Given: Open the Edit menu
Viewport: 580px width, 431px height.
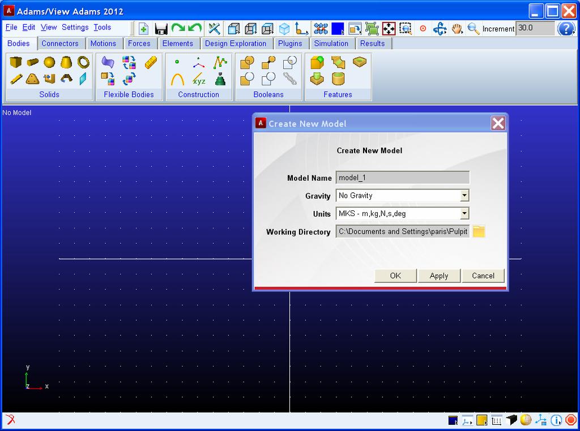Looking at the screenshot, I should (28, 27).
